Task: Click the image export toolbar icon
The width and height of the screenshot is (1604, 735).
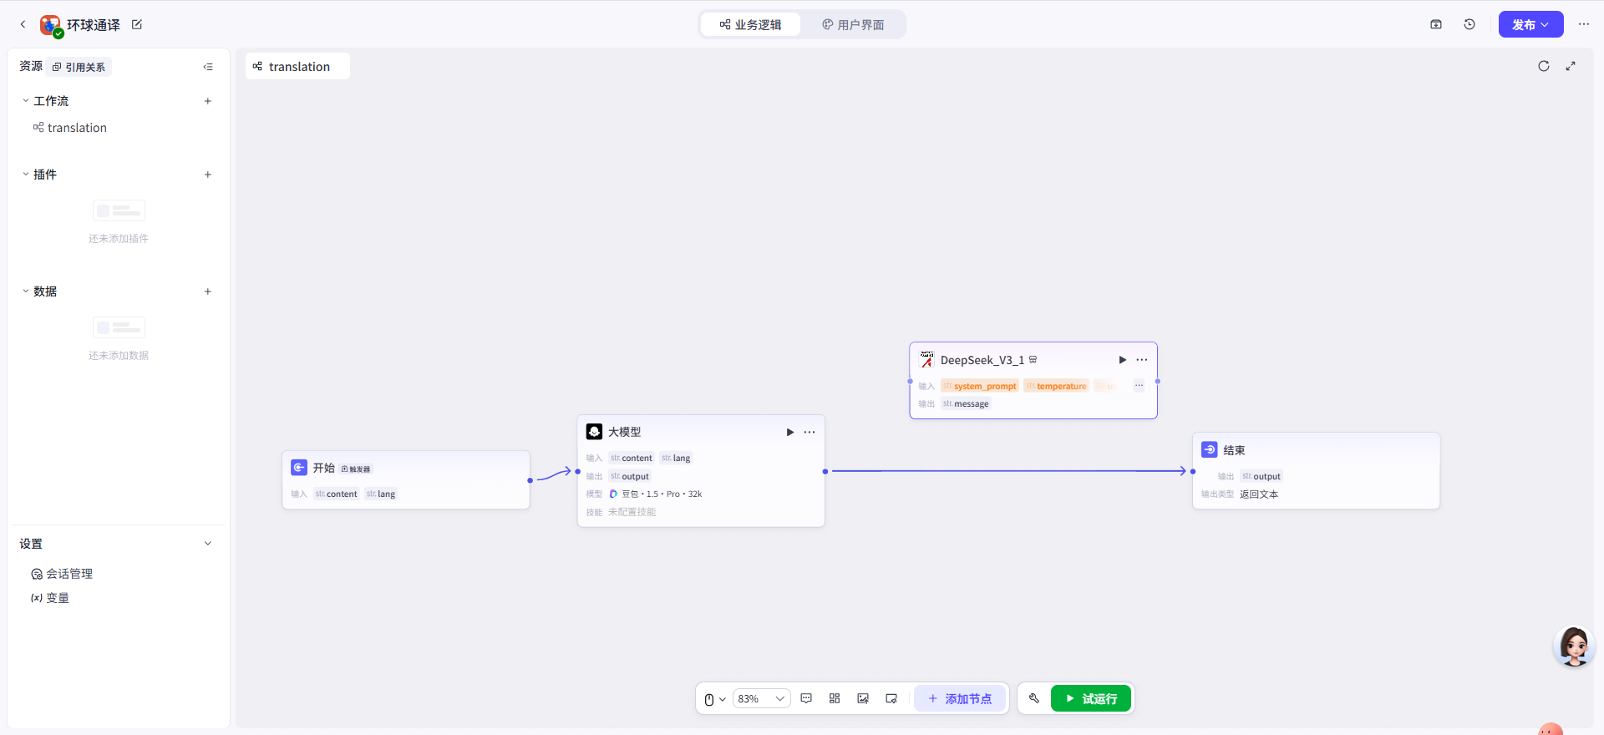Action: [x=863, y=698]
